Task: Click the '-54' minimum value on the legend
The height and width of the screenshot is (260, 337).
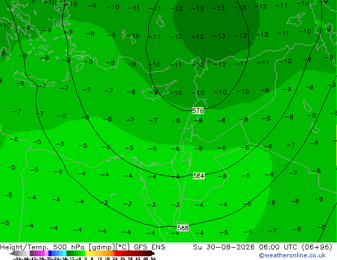Action: 17,259
